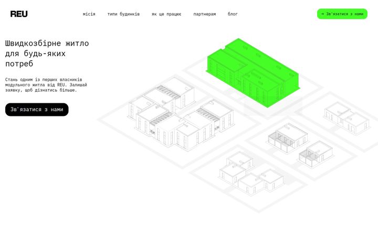Click green Зв'язатися з нами button

coord(342,14)
